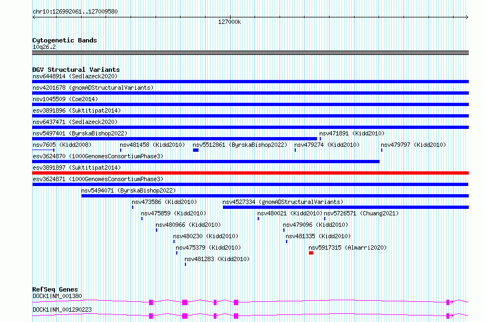
Task: Click the blue bar under nsv5497401
Action: click(175, 139)
